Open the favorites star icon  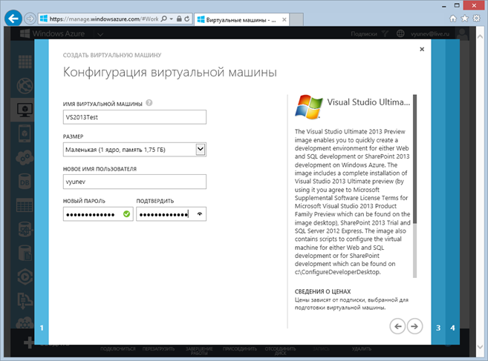tap(465, 19)
